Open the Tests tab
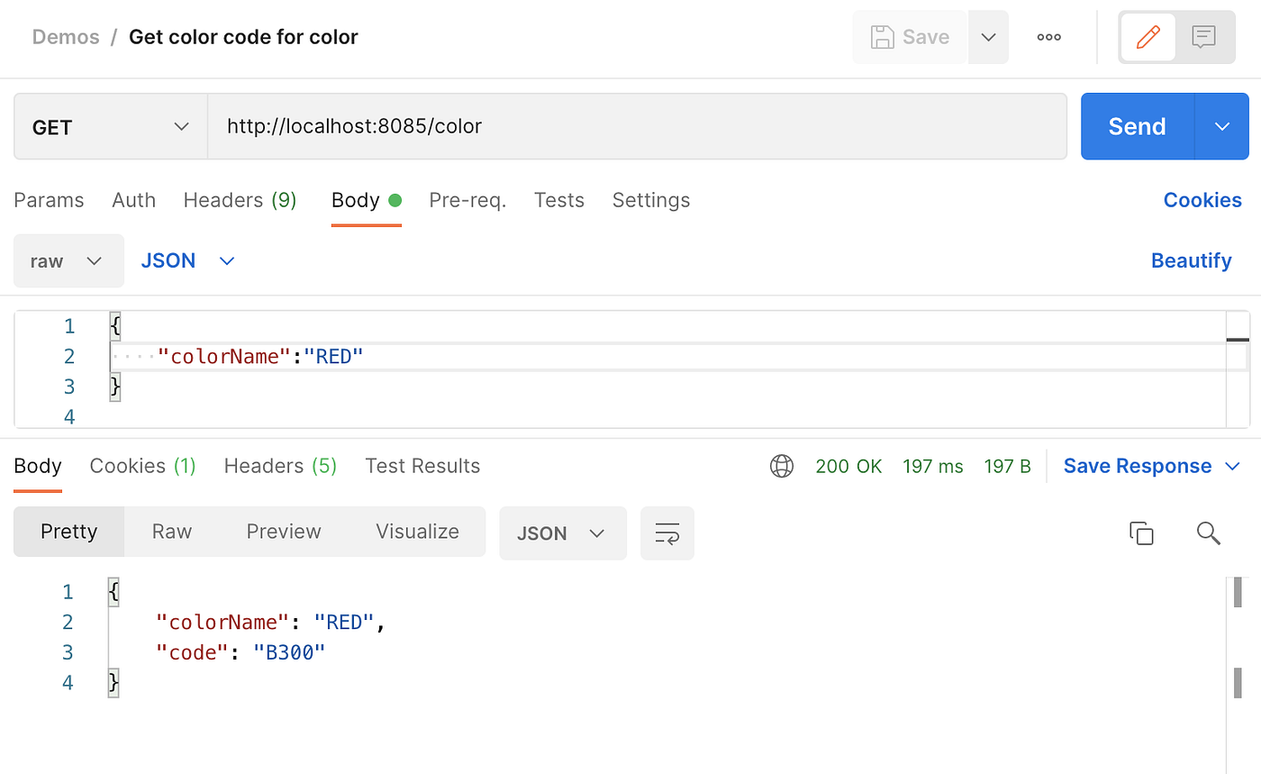 (x=558, y=200)
